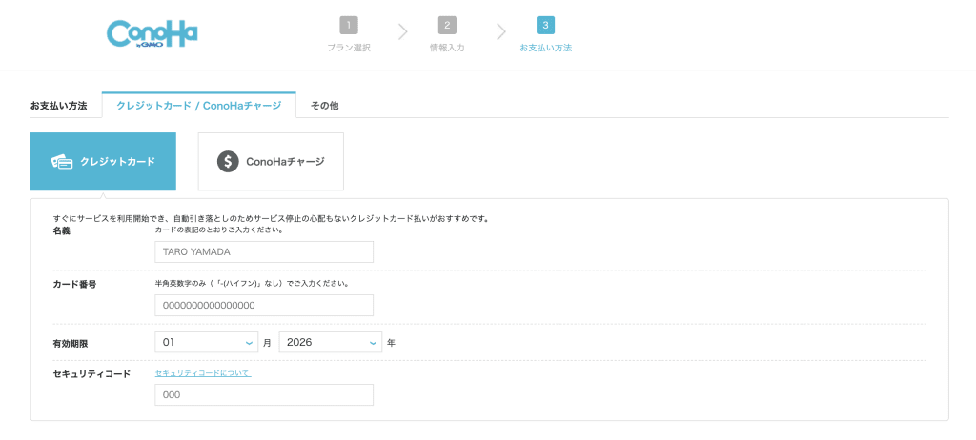The width and height of the screenshot is (976, 440).
Task: Click the カード番号 field label
Action: [x=74, y=285]
